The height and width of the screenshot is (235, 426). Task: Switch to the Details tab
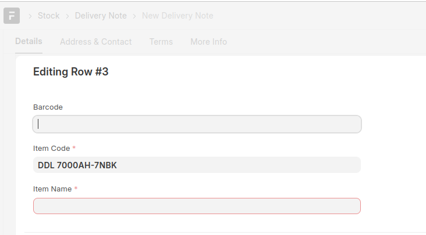(29, 41)
